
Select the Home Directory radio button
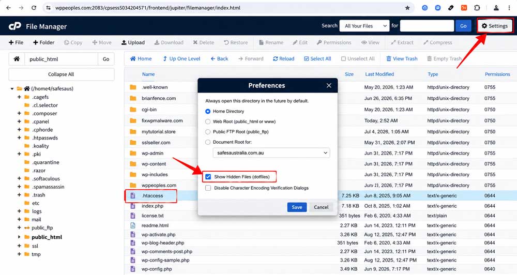[x=208, y=112]
